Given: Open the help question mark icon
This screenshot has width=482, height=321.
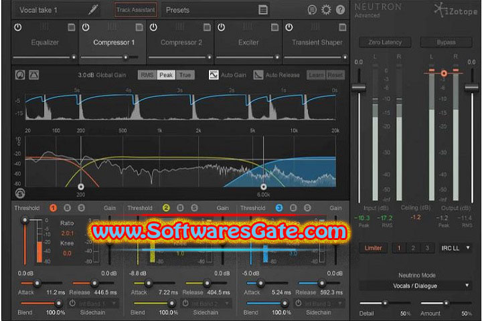Looking at the screenshot, I should pyautogui.click(x=340, y=10).
